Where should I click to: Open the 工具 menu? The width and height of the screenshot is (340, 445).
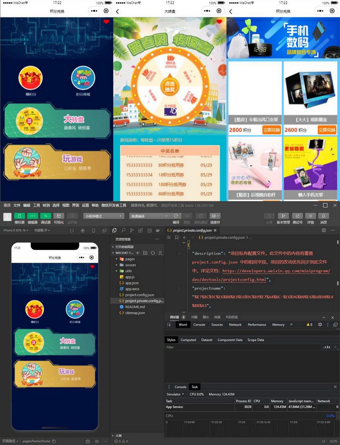pos(36,205)
